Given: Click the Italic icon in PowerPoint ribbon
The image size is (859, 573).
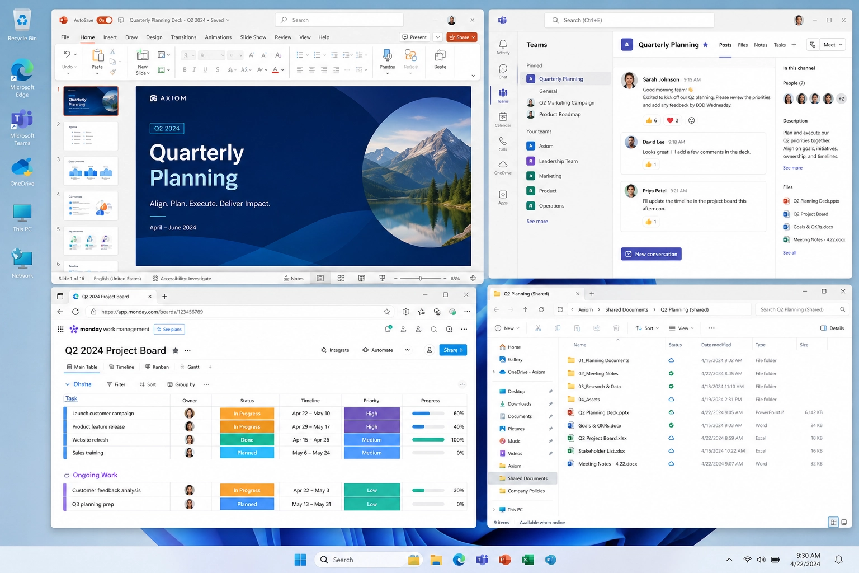Looking at the screenshot, I should pyautogui.click(x=194, y=70).
